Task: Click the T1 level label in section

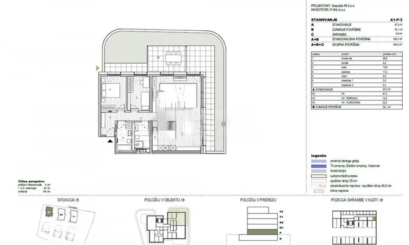Action: tap(281, 217)
